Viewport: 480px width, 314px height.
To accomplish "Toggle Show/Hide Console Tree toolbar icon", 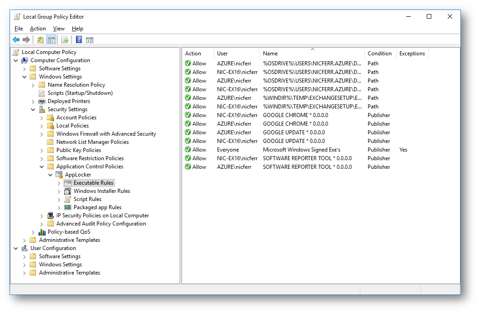I will pos(51,40).
